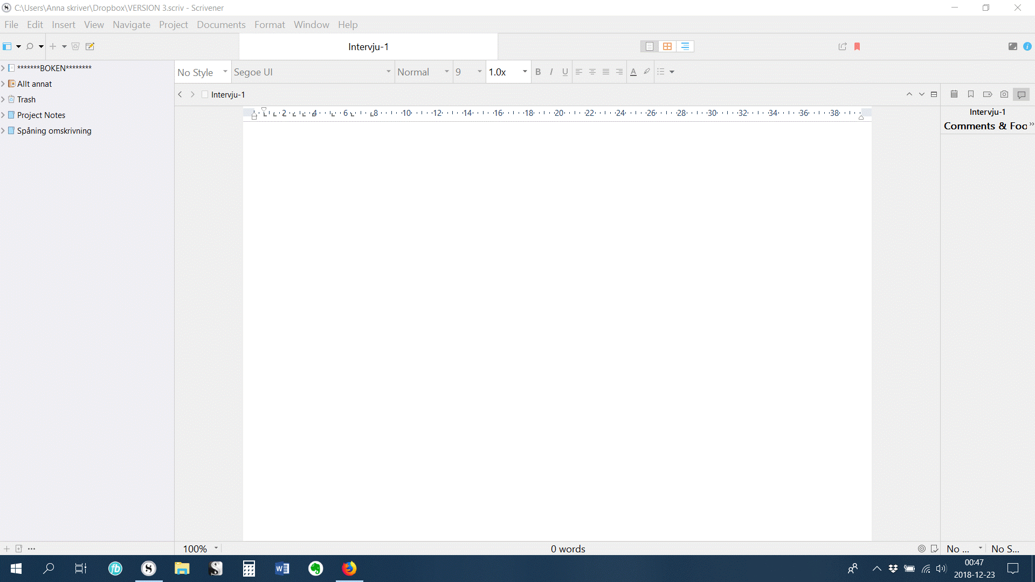Select Project Notes in the binder

[x=41, y=115]
